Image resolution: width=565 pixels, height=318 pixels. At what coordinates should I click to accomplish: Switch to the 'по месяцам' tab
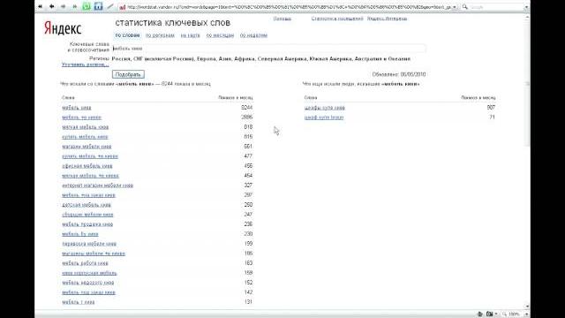click(x=220, y=35)
